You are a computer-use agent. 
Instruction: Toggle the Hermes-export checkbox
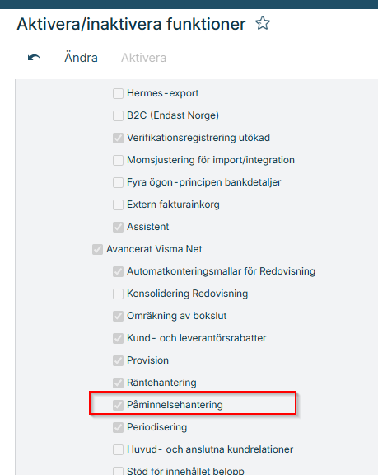point(118,93)
